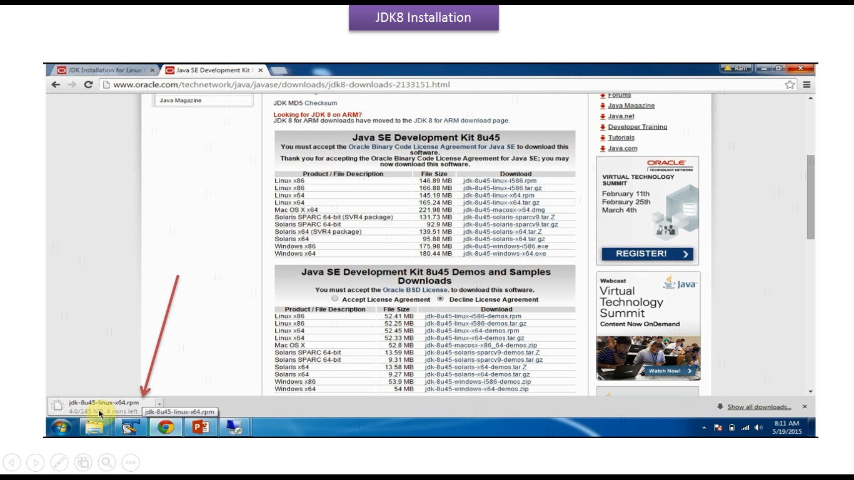Go back using the browser back arrow
This screenshot has height=480, width=854.
pyautogui.click(x=56, y=84)
